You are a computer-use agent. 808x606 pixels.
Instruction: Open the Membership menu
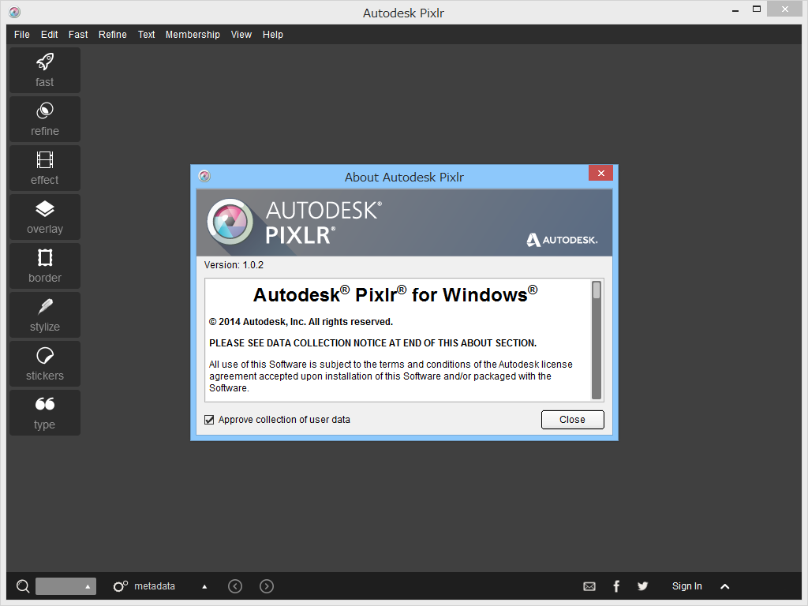tap(193, 35)
